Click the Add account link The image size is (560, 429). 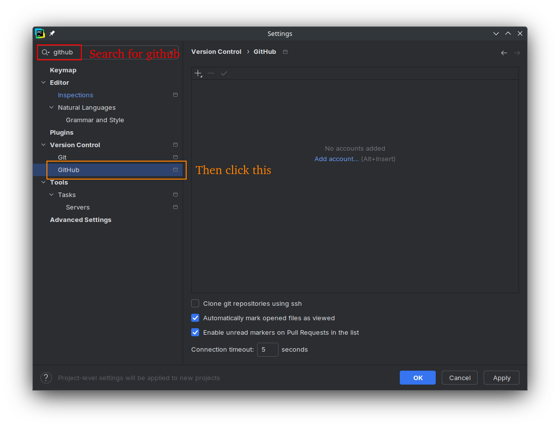coord(336,159)
